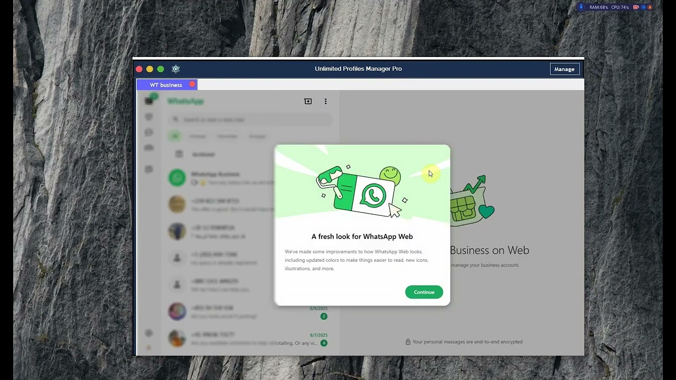Click the unread badge showing 2
The height and width of the screenshot is (380, 676).
coord(324,316)
